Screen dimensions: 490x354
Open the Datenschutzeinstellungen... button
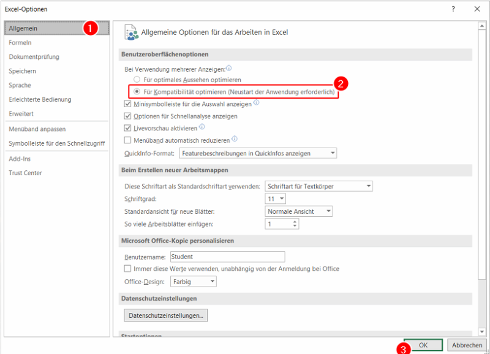165,315
